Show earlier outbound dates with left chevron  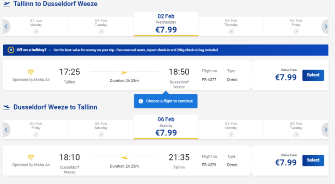pyautogui.click(x=6, y=26)
